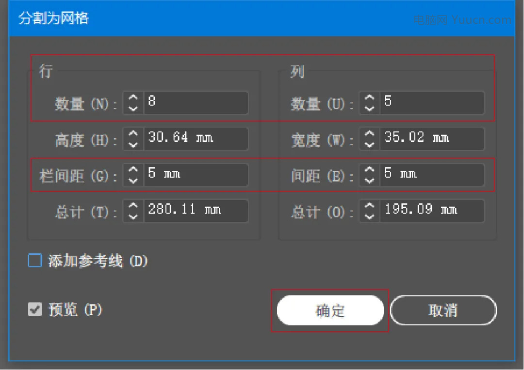
Task: Click the 间距 (E) label
Action: coord(322,176)
